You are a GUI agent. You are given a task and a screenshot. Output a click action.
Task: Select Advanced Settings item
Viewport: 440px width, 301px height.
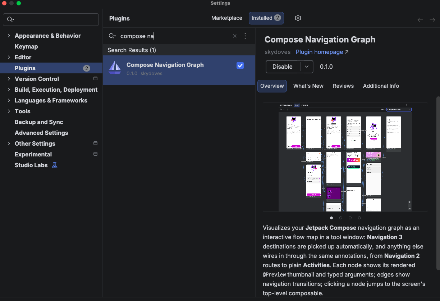point(41,133)
